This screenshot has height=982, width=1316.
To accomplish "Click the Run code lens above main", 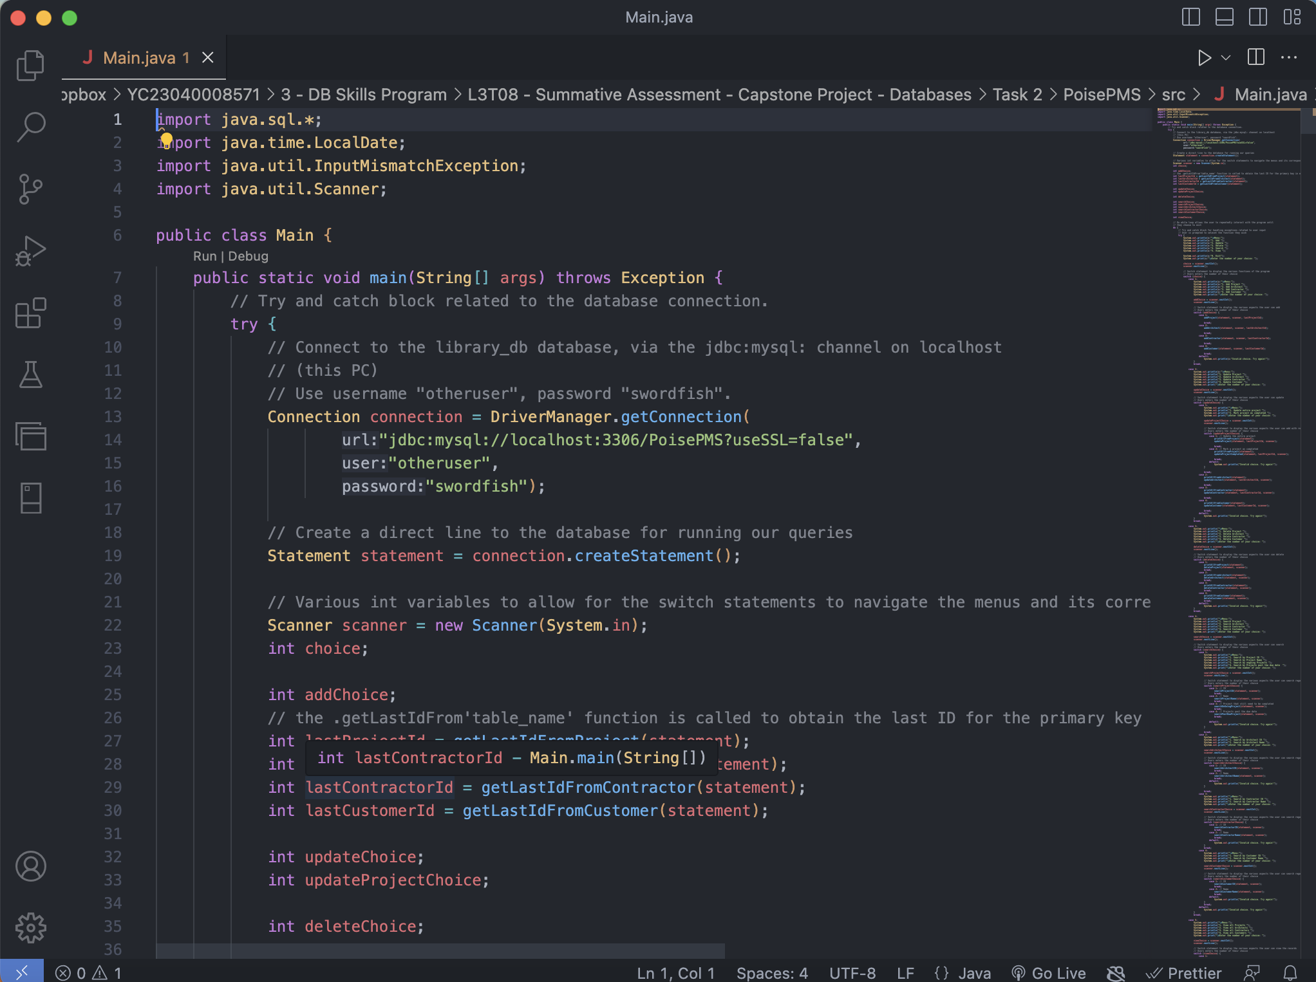I will (204, 255).
